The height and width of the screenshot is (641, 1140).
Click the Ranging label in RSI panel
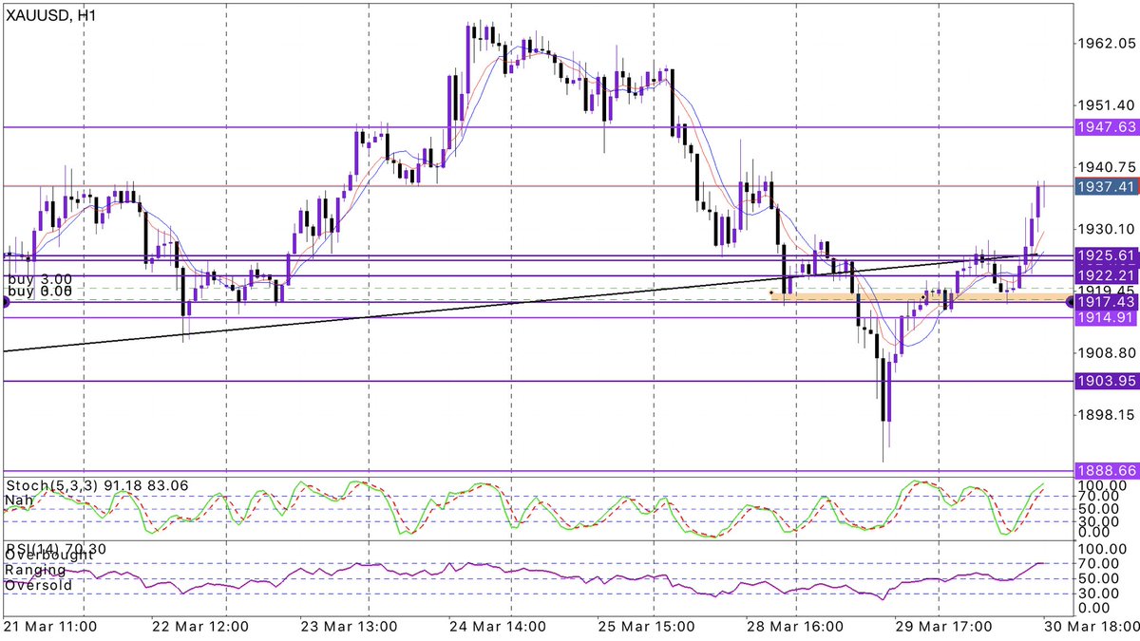pyautogui.click(x=35, y=570)
